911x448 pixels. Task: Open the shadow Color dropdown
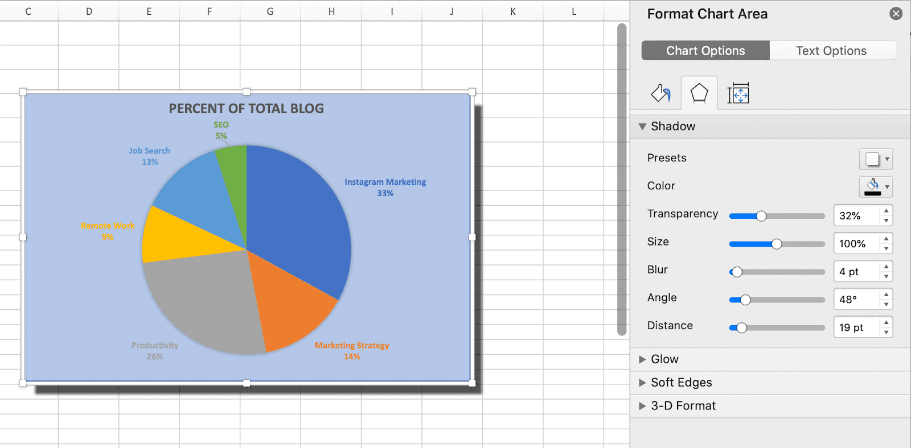pyautogui.click(x=876, y=186)
